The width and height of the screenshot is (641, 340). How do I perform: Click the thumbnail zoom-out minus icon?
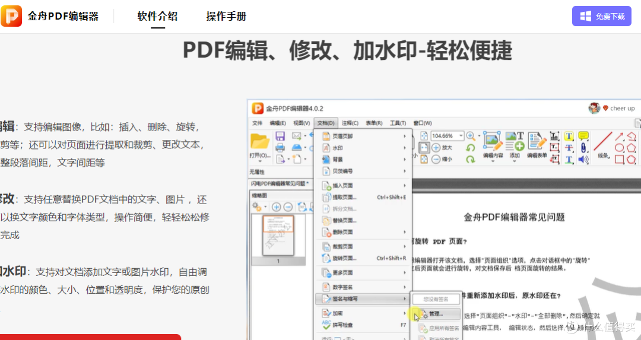click(x=288, y=206)
